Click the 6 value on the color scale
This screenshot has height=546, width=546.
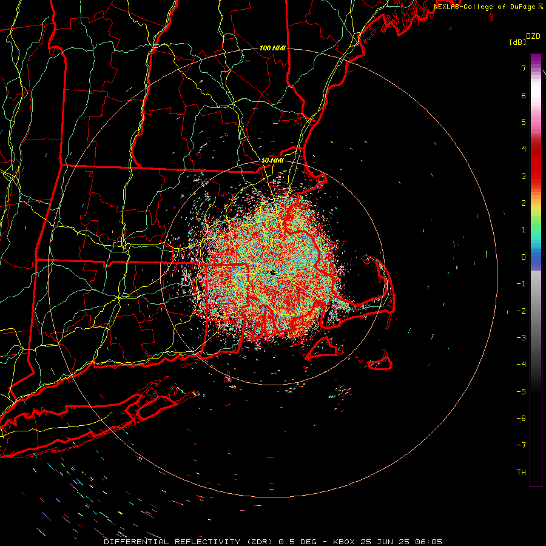pos(524,95)
